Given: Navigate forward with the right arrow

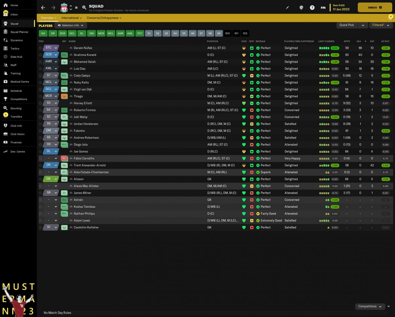Looking at the screenshot, I should coord(53,8).
